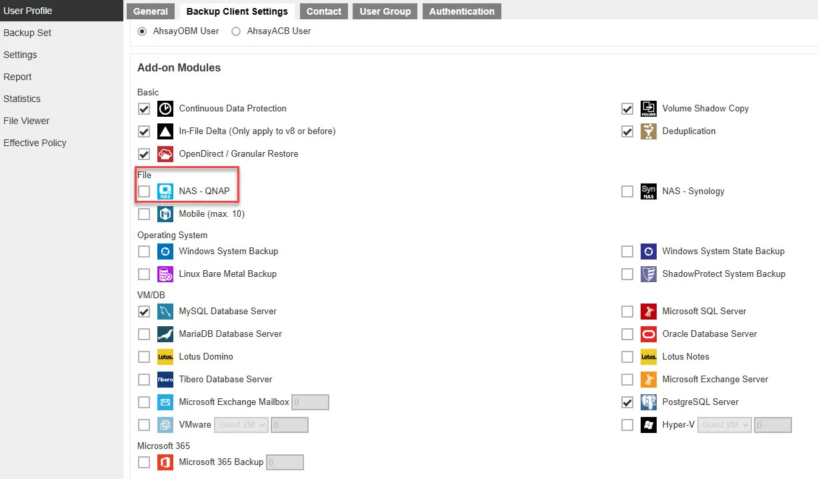Click the PostgreSQL Server elephant icon
The width and height of the screenshot is (818, 479).
[648, 402]
